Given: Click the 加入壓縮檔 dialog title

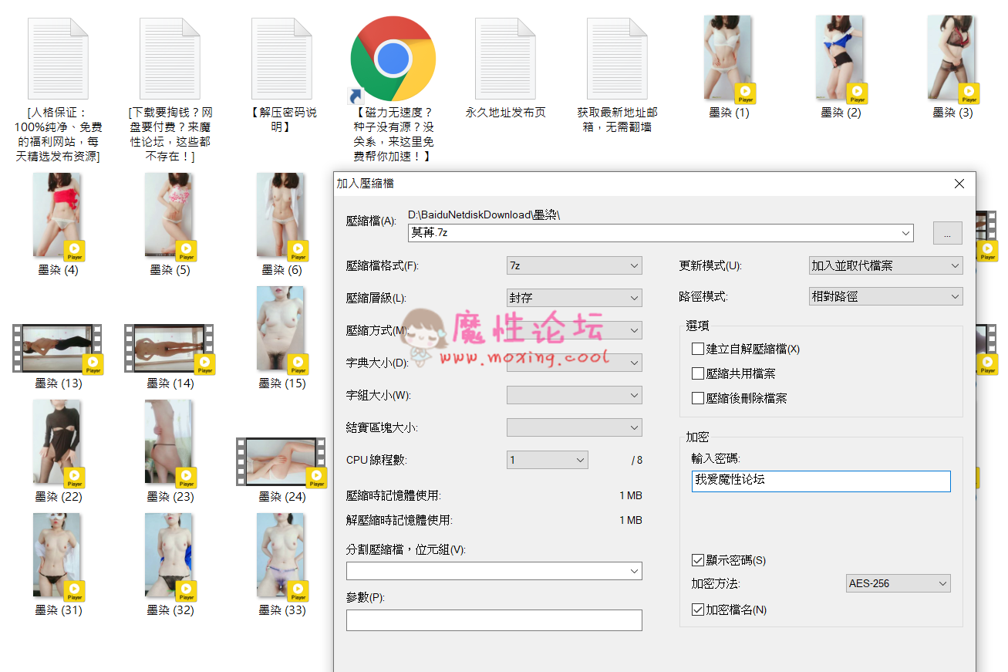Looking at the screenshot, I should click(x=366, y=184).
